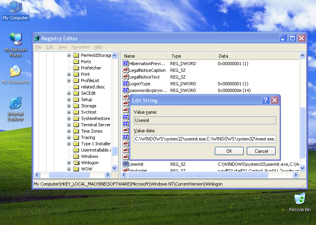Screen dimensions: 316x225
Task: Expand the PerHwIdStorage key
Action: (x=69, y=55)
